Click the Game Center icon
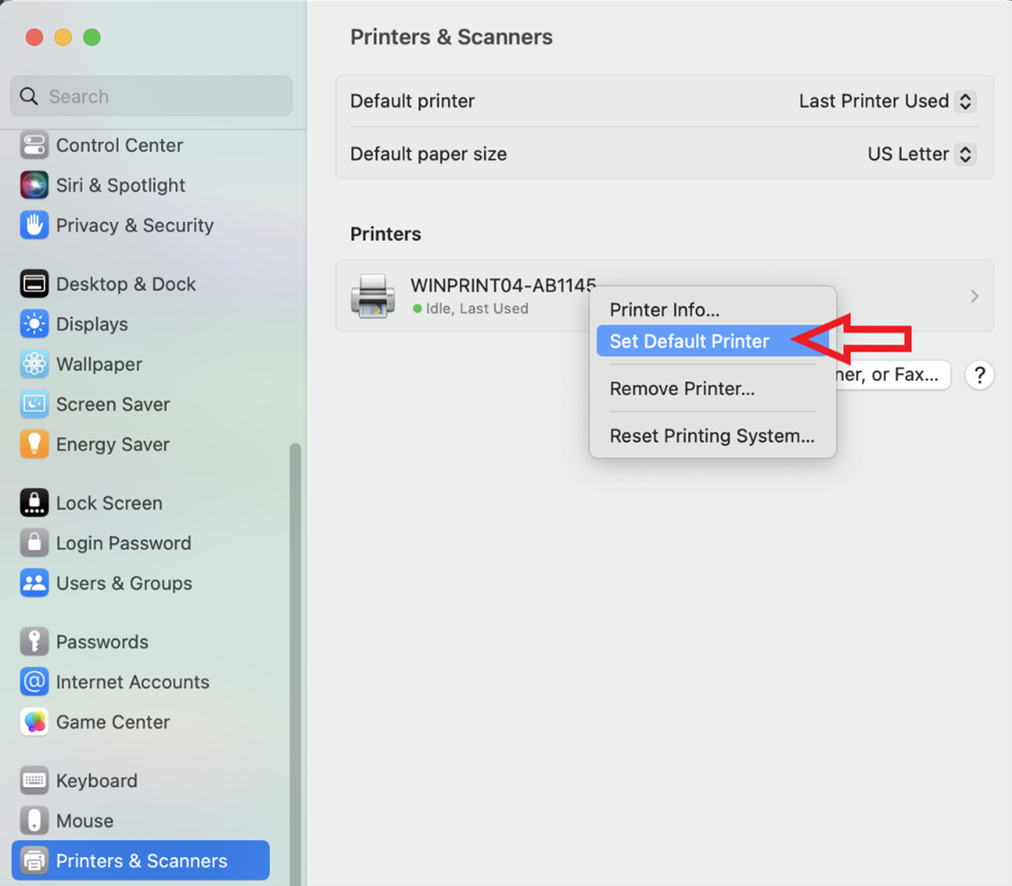 (x=33, y=722)
